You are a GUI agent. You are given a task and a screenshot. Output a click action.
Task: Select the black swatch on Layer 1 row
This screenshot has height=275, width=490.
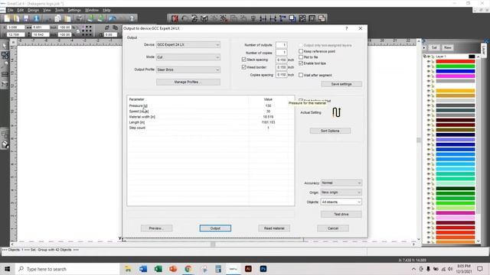click(x=472, y=57)
